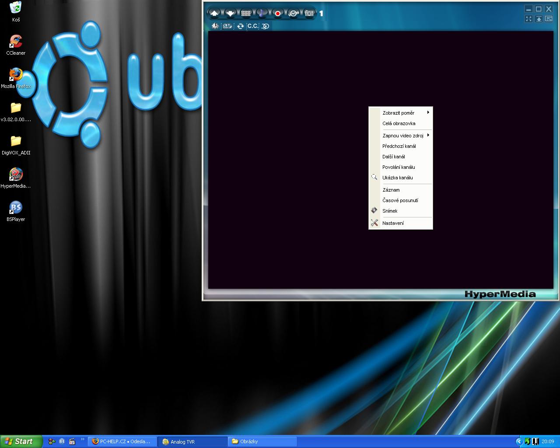The width and height of the screenshot is (560, 448).
Task: Start recording with the red record button
Action: [x=277, y=13]
